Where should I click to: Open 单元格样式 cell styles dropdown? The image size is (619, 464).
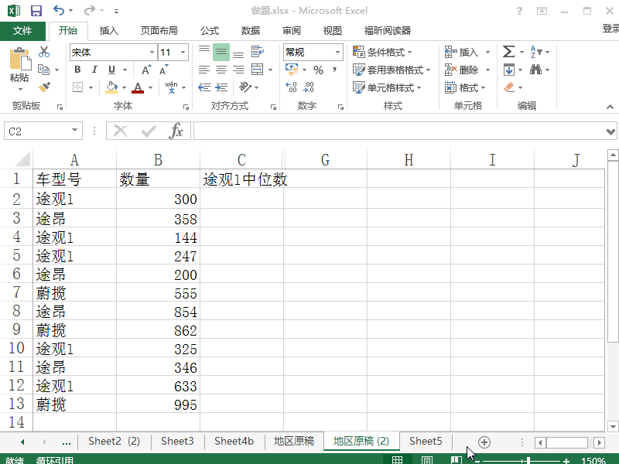(x=387, y=87)
